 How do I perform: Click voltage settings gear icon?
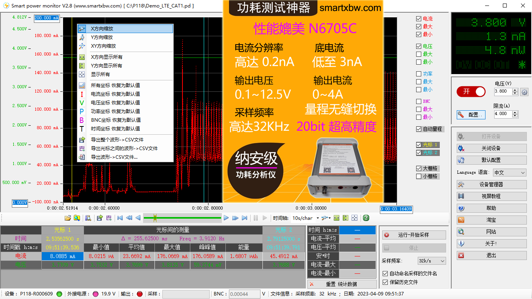click(524, 92)
